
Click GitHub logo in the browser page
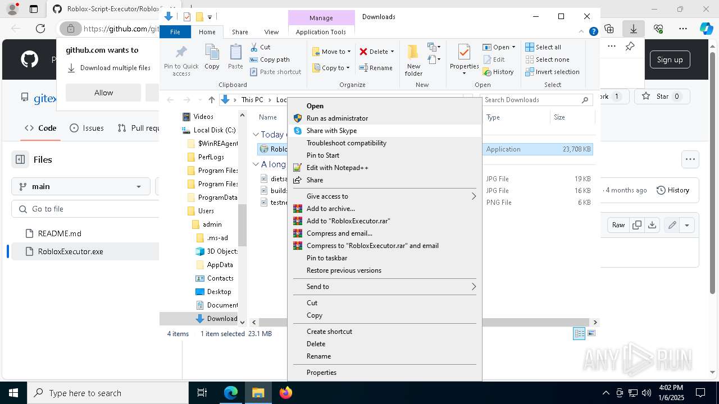click(x=29, y=59)
